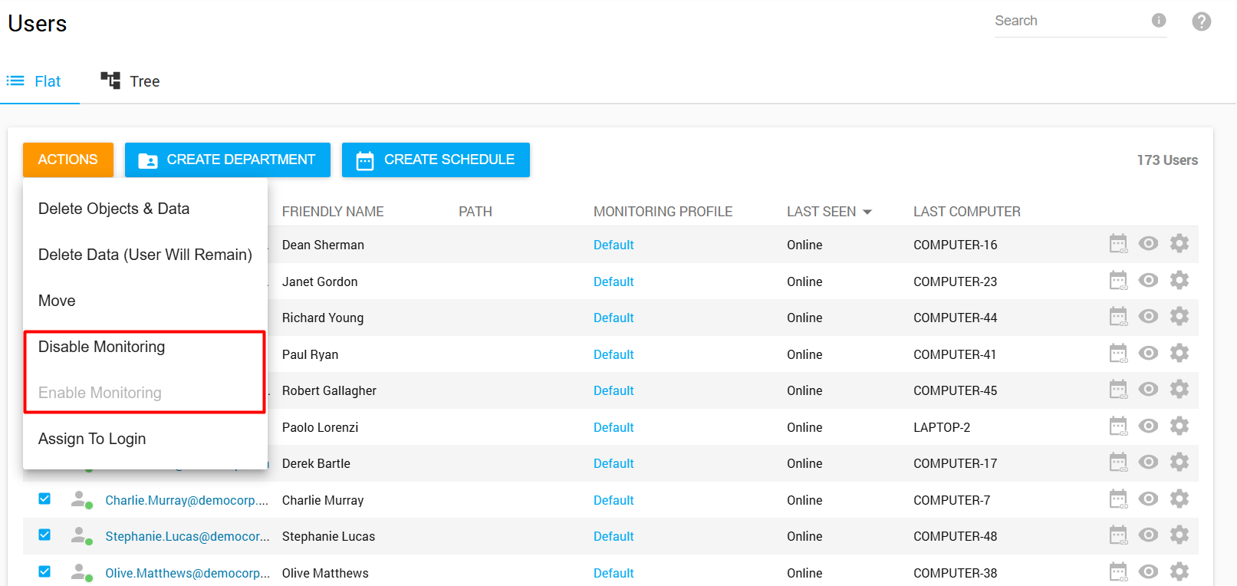This screenshot has width=1237, height=586.
Task: Click settings gear for Janet Gordon row
Action: [x=1179, y=281]
